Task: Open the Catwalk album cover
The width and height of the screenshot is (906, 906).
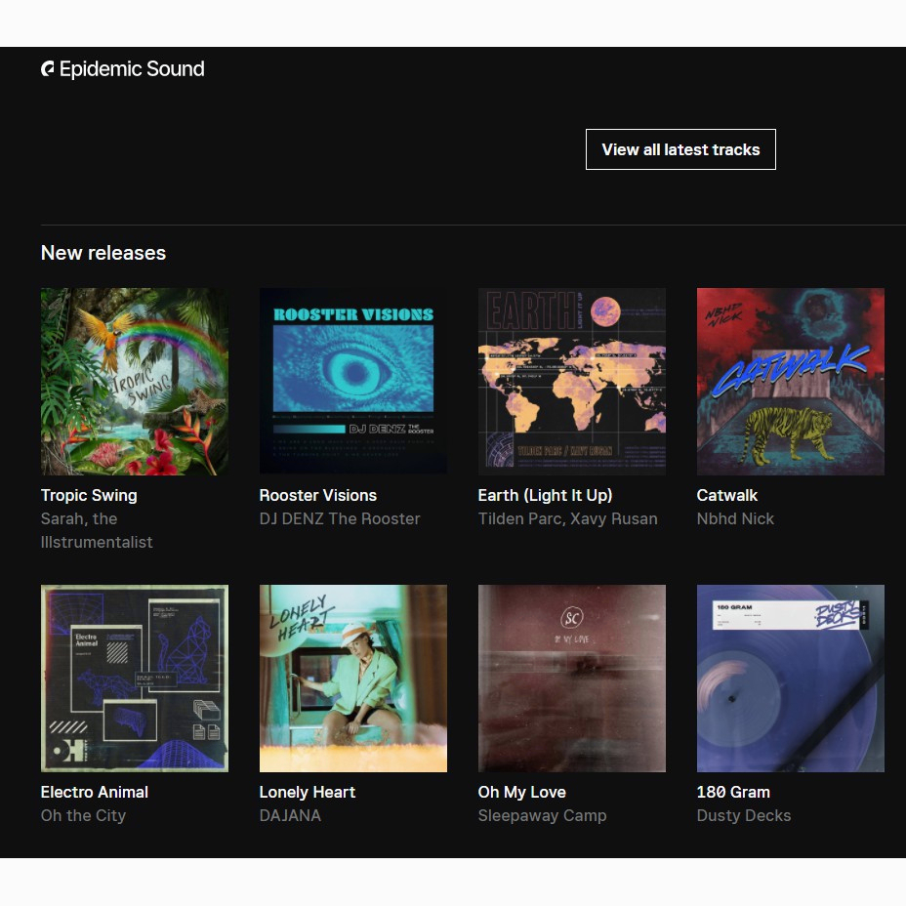Action: click(x=791, y=382)
